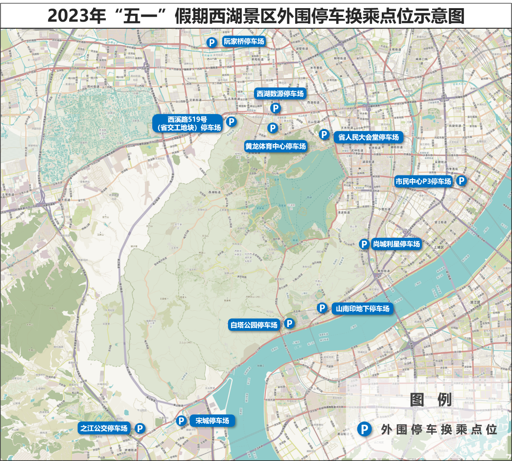Select the 市民中心P3停车场 label
512x461 pixels.
click(x=423, y=181)
